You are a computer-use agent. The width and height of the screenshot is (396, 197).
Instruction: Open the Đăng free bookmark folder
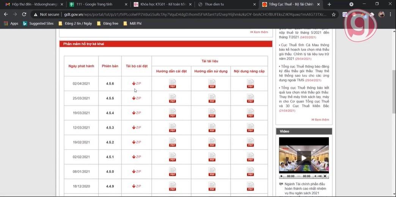[x=107, y=23]
